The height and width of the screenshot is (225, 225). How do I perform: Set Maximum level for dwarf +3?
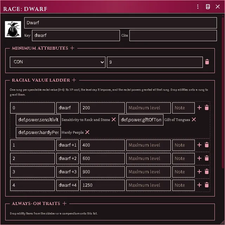tap(148, 172)
